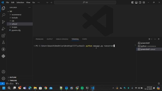Go back with the navigation arrow
Viewport: 162px width, 91px height.
(47, 2)
